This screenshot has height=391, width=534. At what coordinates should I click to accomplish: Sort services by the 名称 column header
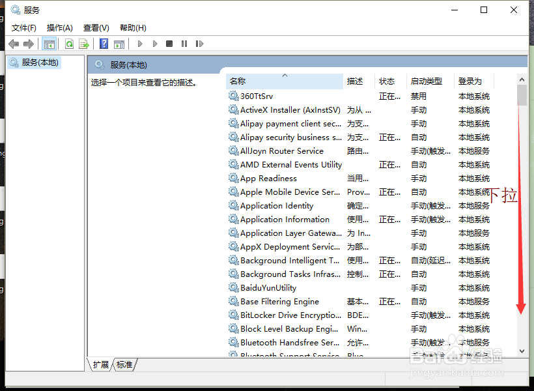pyautogui.click(x=238, y=81)
